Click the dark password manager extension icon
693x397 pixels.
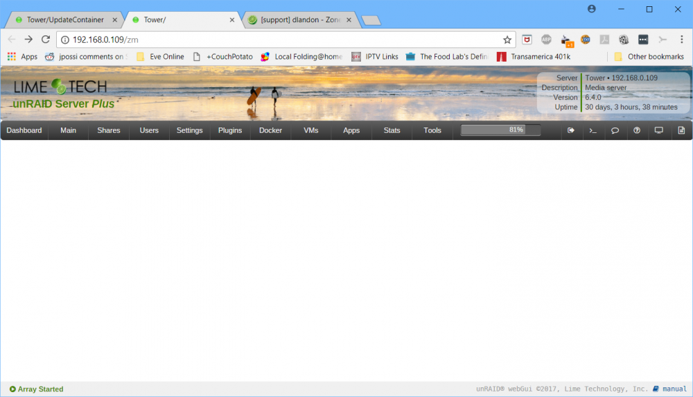[x=643, y=39]
